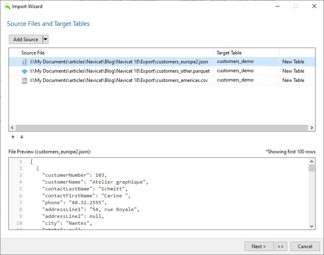Click the file preview vertical scrollbar thumb

click(311, 168)
